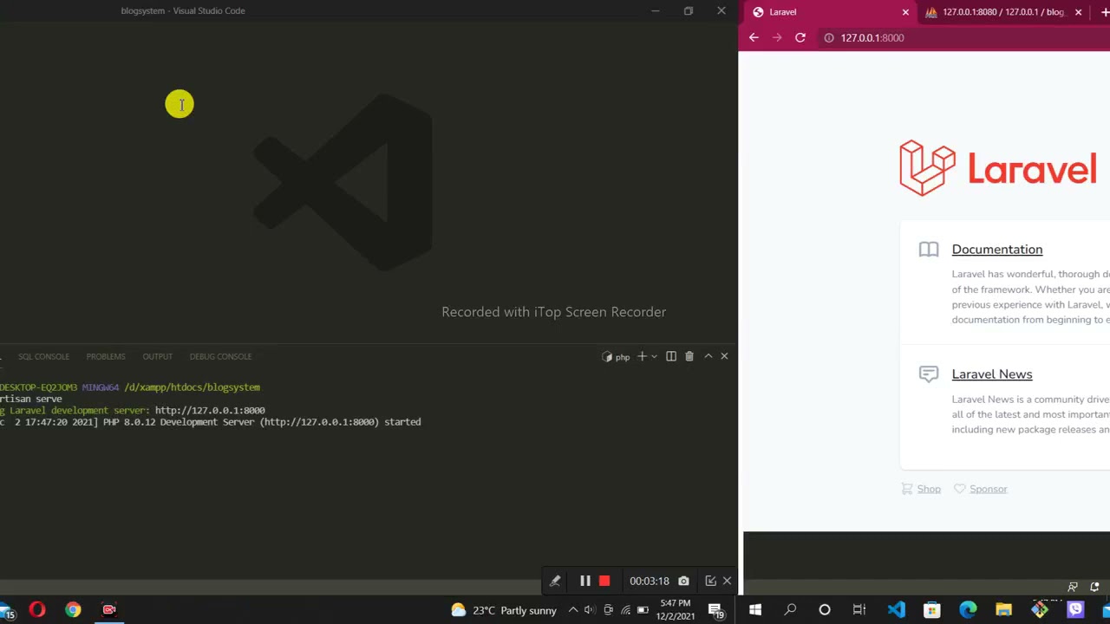
Task: Open the Windows Start menu in recording
Action: coord(755,610)
